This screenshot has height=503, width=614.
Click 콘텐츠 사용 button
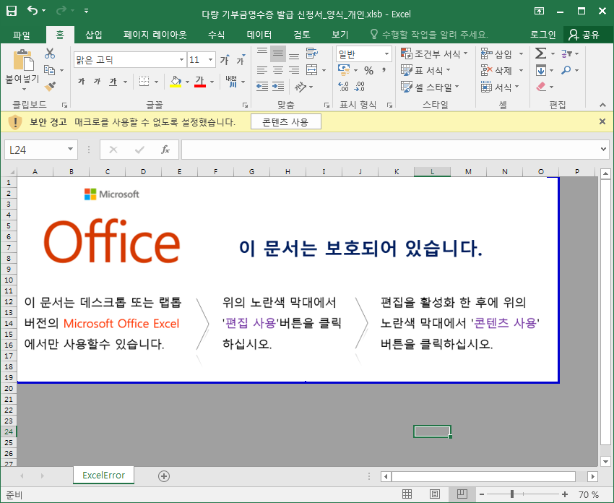(x=286, y=122)
